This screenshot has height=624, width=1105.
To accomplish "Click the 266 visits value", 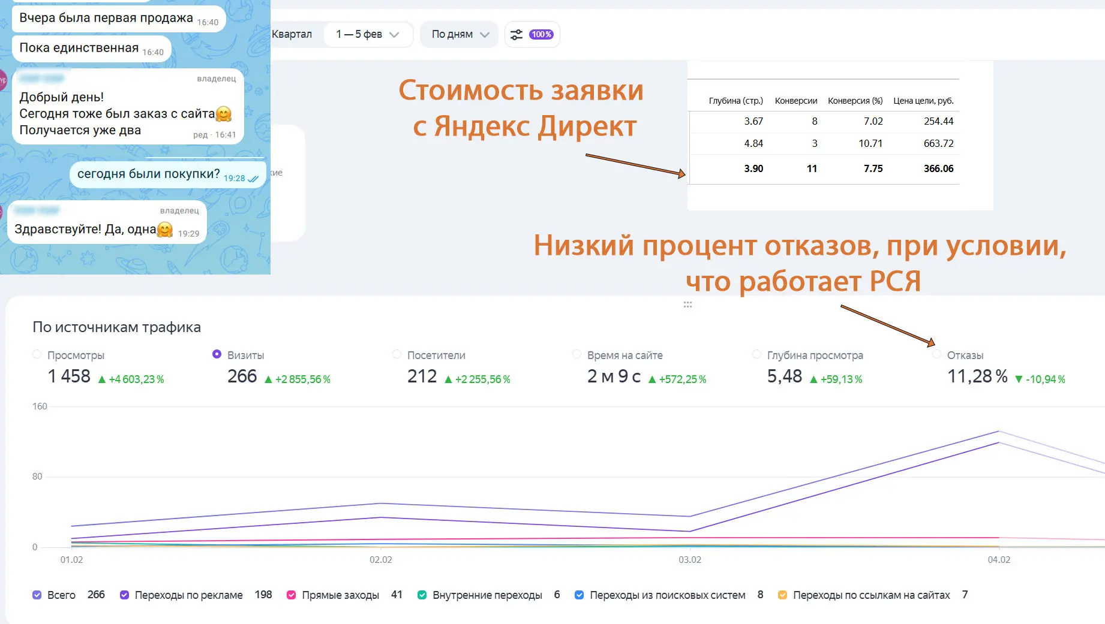I will (242, 376).
